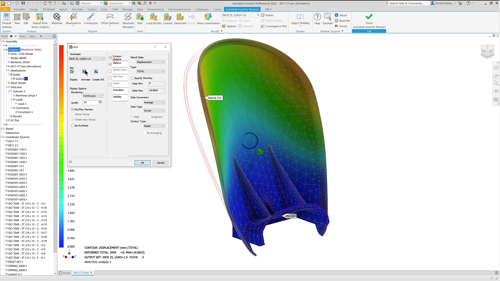Click OK in the Plot dialog

click(x=143, y=163)
